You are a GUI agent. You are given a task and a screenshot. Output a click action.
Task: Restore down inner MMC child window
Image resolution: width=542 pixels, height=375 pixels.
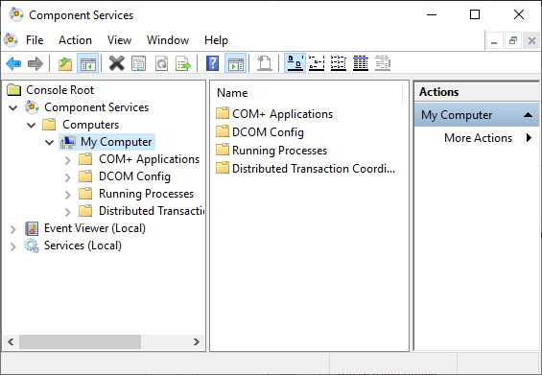pyautogui.click(x=513, y=41)
